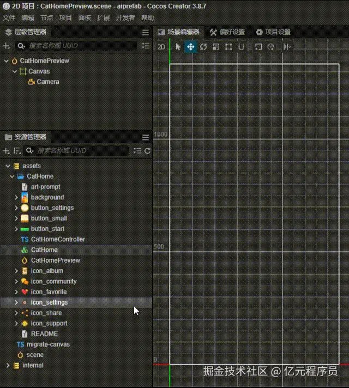Switch to the 场景编辑器 tab
Screen dimensions: 349x388
click(179, 32)
